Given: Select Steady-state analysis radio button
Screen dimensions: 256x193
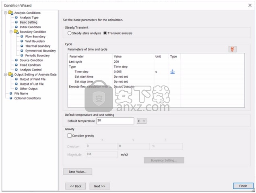Looking at the screenshot, I should click(x=69, y=33).
